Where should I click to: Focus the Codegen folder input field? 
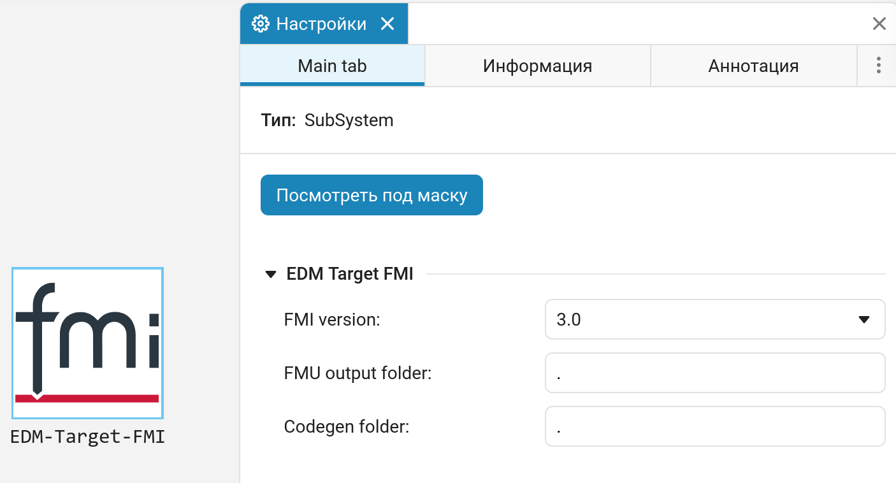[x=715, y=426]
